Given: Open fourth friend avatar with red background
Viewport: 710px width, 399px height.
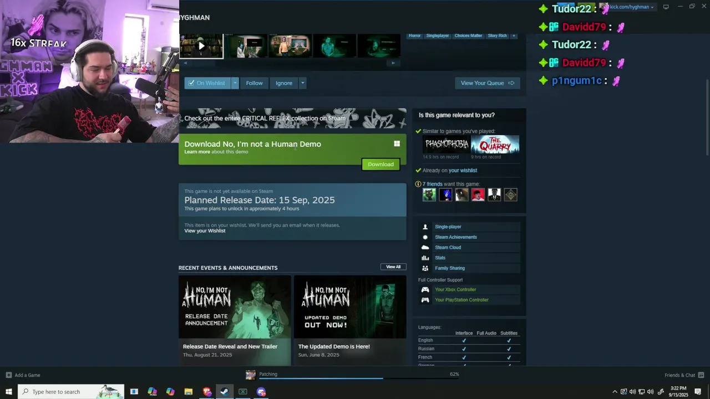Looking at the screenshot, I should [478, 195].
